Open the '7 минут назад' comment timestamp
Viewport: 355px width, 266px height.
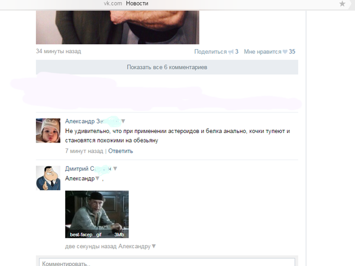[84, 151]
